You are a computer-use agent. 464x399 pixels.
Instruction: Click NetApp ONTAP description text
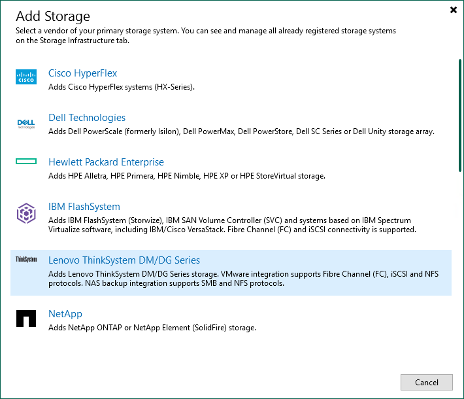(152, 327)
